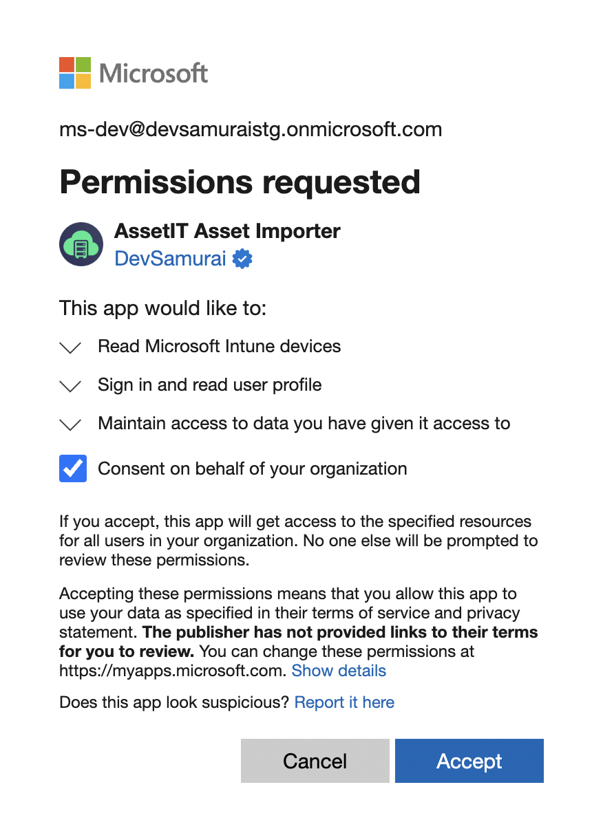
Task: Click the Report it here link
Action: [x=344, y=702]
